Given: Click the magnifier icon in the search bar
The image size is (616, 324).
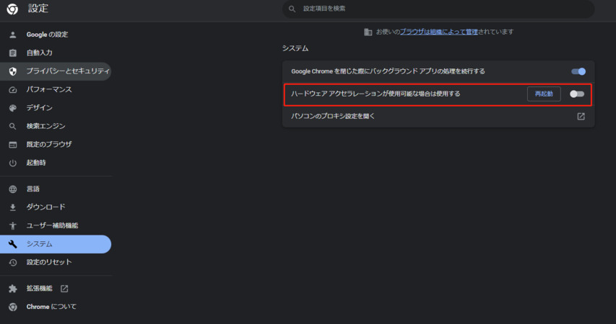Looking at the screenshot, I should (x=292, y=9).
